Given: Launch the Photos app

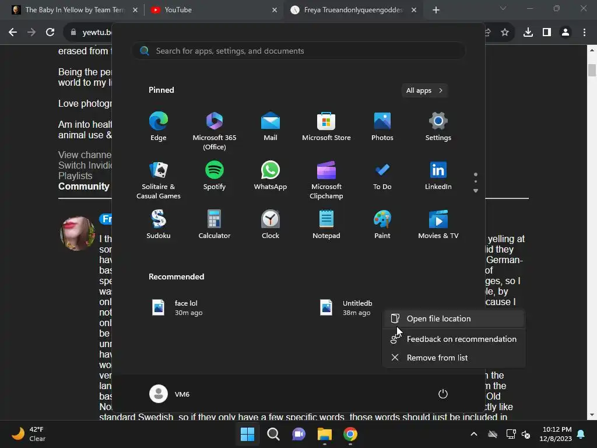Looking at the screenshot, I should (x=382, y=127).
